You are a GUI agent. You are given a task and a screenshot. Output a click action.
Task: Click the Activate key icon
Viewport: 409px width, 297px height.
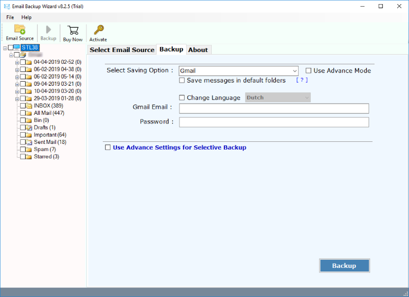98,30
